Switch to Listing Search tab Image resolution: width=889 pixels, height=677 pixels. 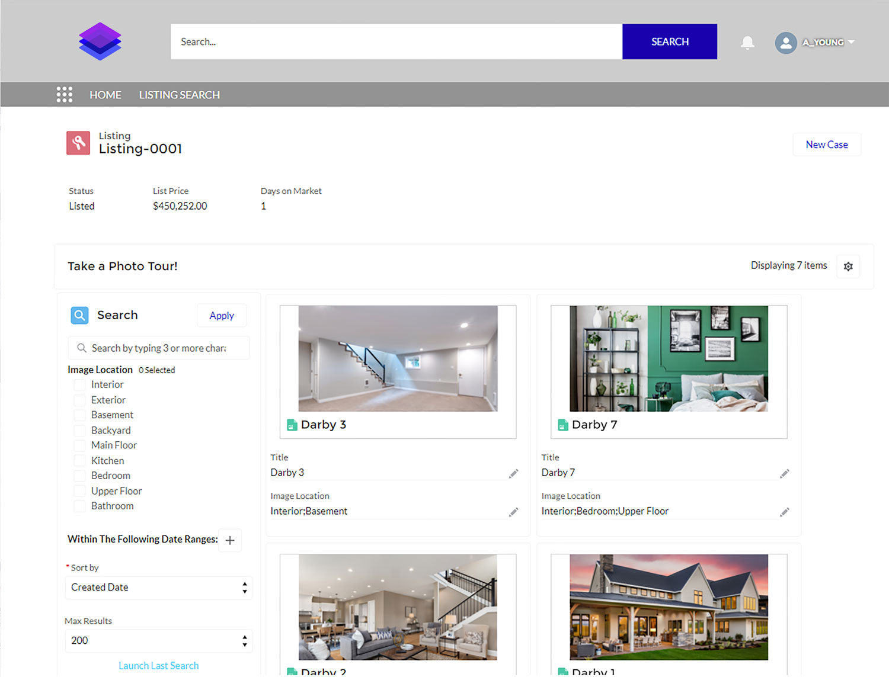(179, 95)
